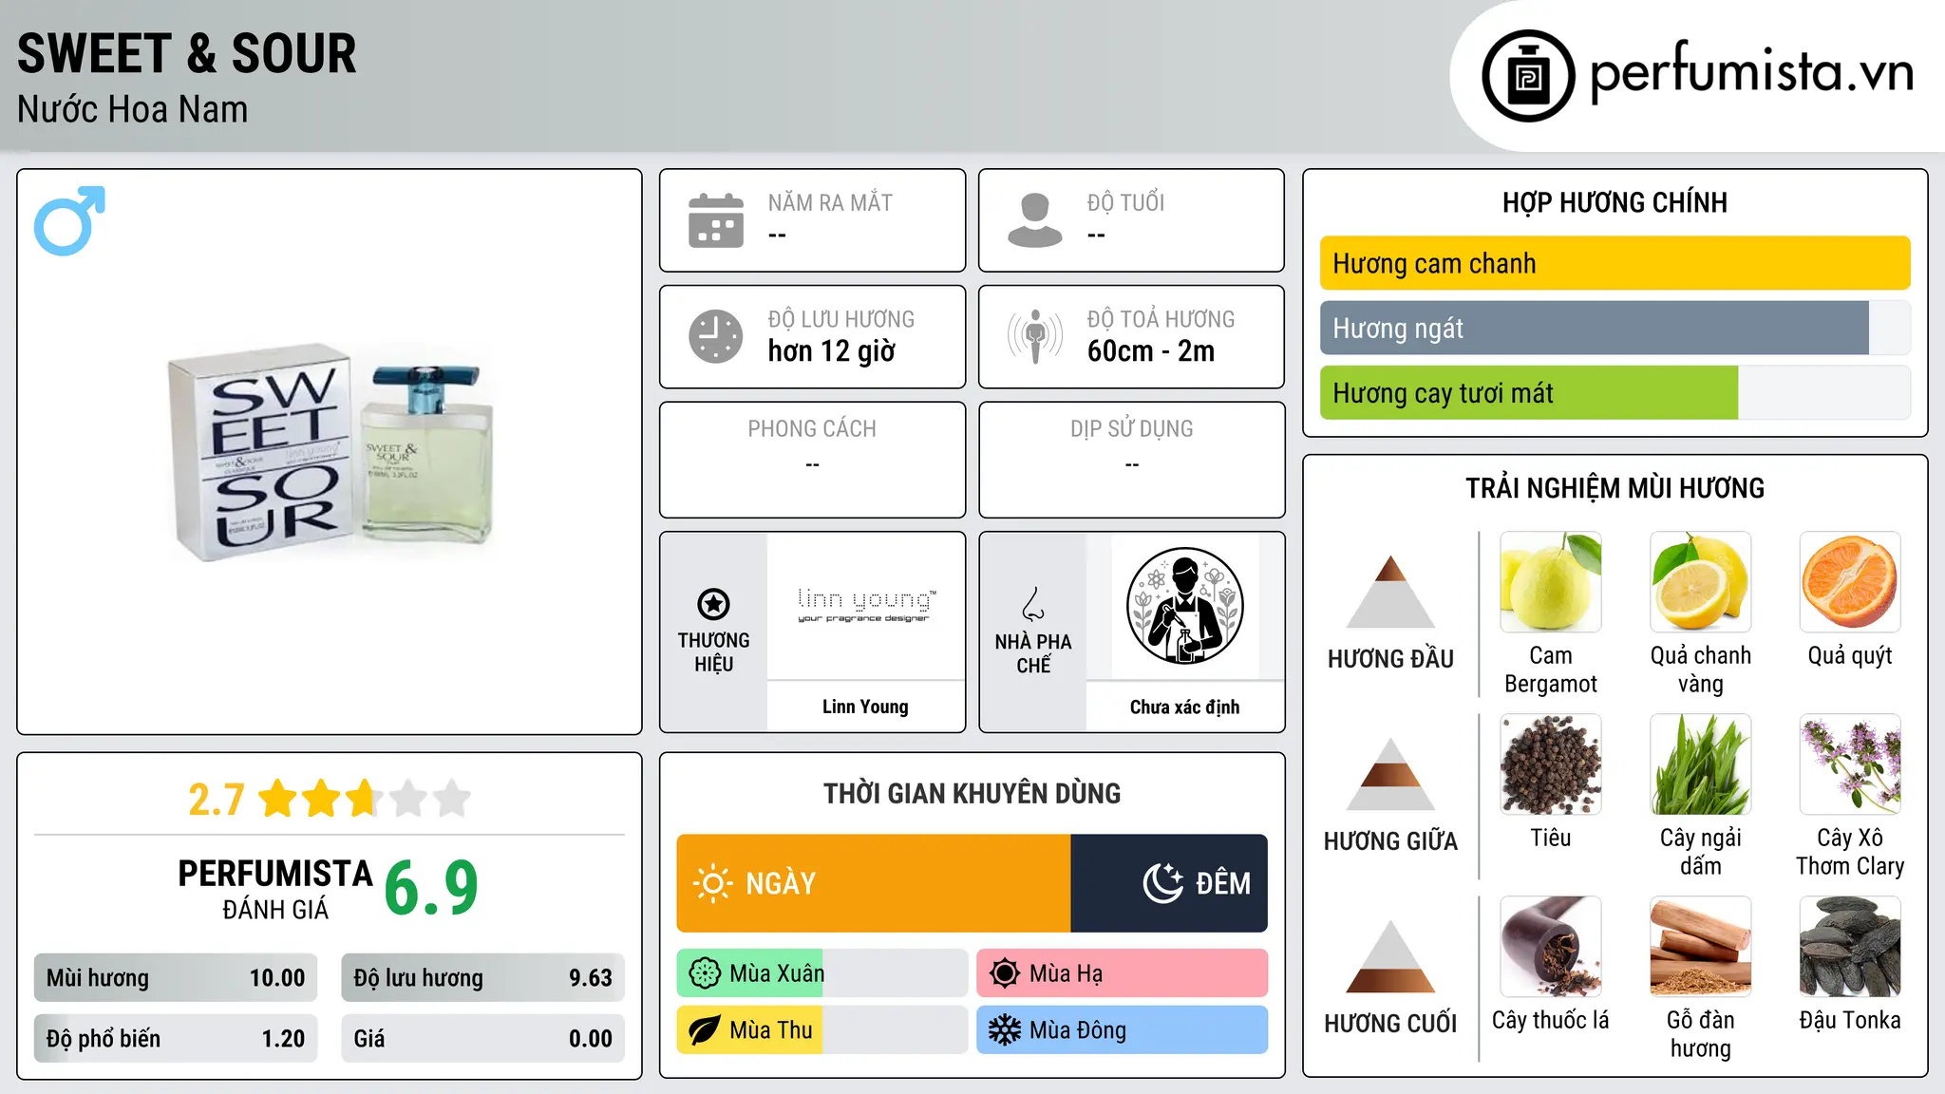Click the Độ phổ biến 1.20 score row
The image size is (1945, 1094).
pyautogui.click(x=176, y=1038)
